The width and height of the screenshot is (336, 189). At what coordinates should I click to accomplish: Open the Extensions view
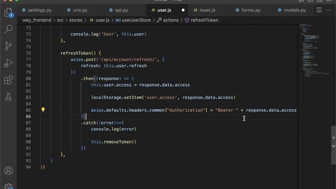click(x=8, y=80)
